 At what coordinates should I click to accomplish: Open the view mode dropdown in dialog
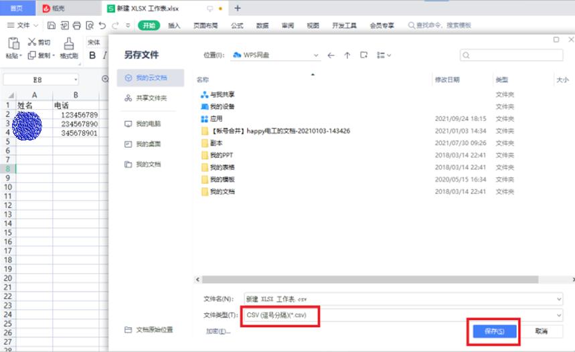point(384,56)
